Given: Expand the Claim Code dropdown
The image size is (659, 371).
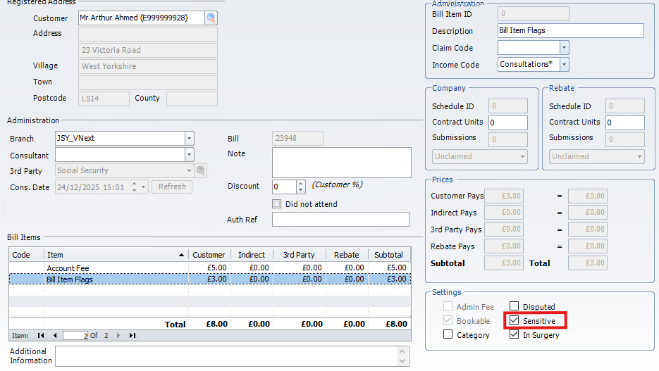Looking at the screenshot, I should coord(564,48).
